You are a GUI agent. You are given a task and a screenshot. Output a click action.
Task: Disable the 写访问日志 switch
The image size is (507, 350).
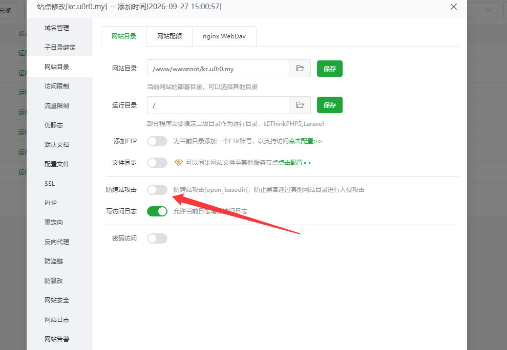tap(157, 211)
